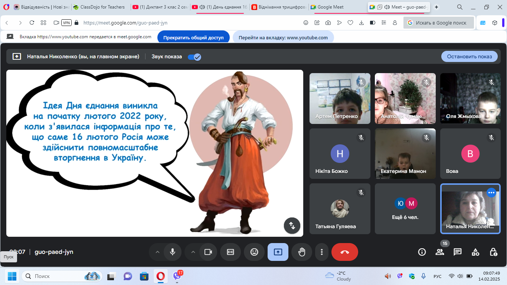Click Opera menu logo
Image resolution: width=507 pixels, height=285 pixels.
point(6,7)
